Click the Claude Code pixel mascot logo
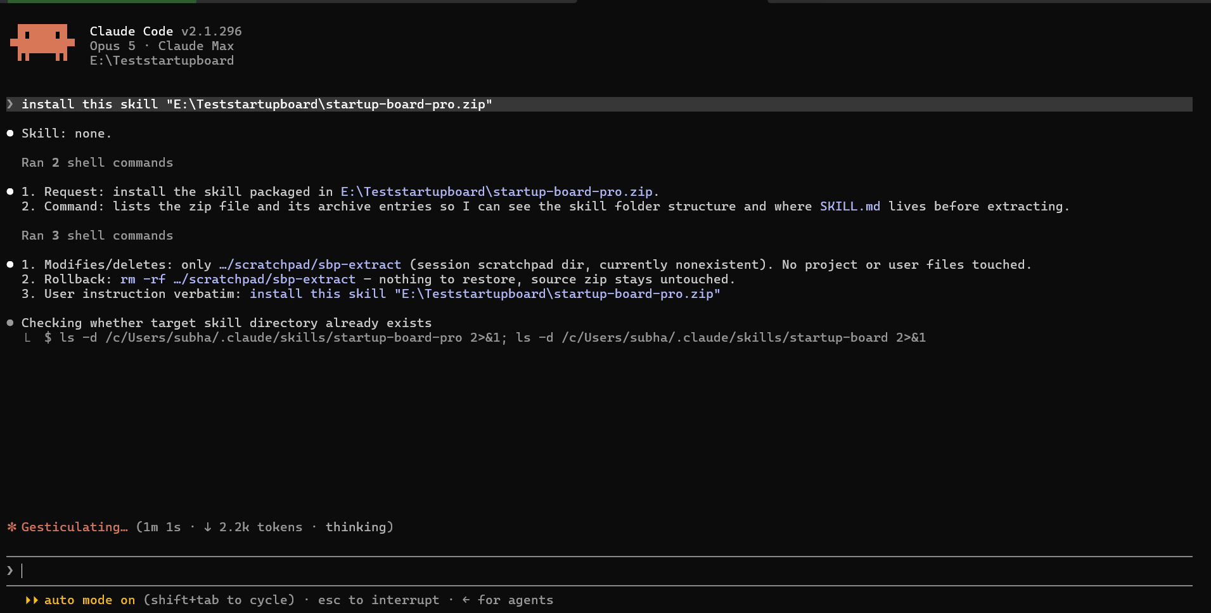 42,42
